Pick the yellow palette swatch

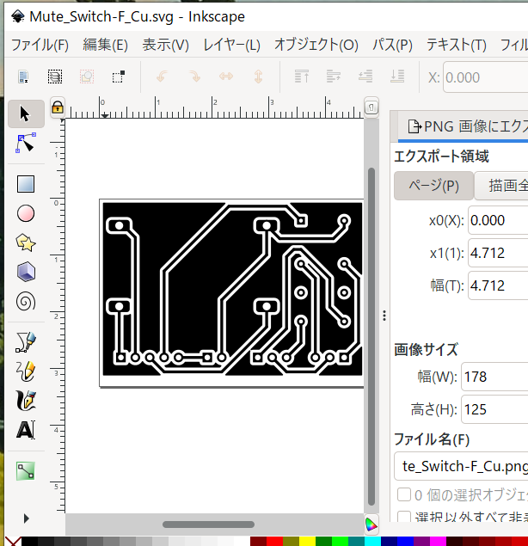tap(308, 542)
